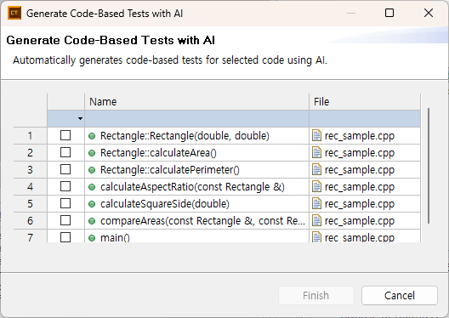Close the Generate Code-Based Tests dialog
The width and height of the screenshot is (449, 318).
429,13
